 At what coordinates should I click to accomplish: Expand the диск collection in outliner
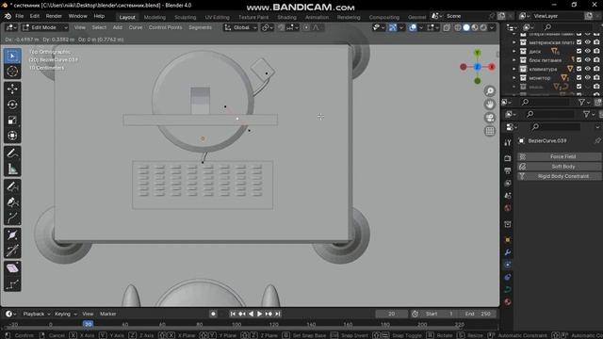tap(514, 51)
